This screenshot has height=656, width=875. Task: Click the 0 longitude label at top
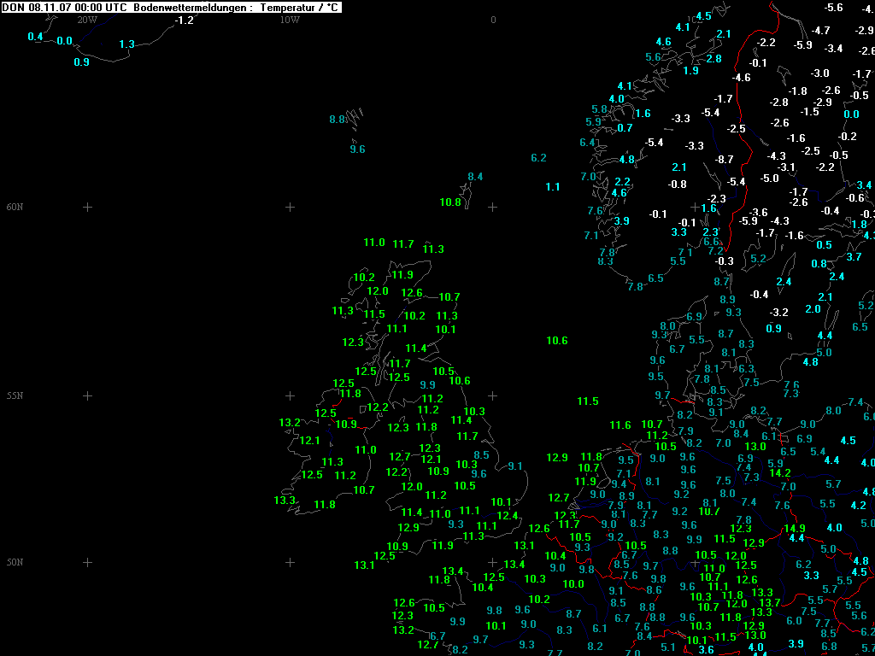click(493, 20)
